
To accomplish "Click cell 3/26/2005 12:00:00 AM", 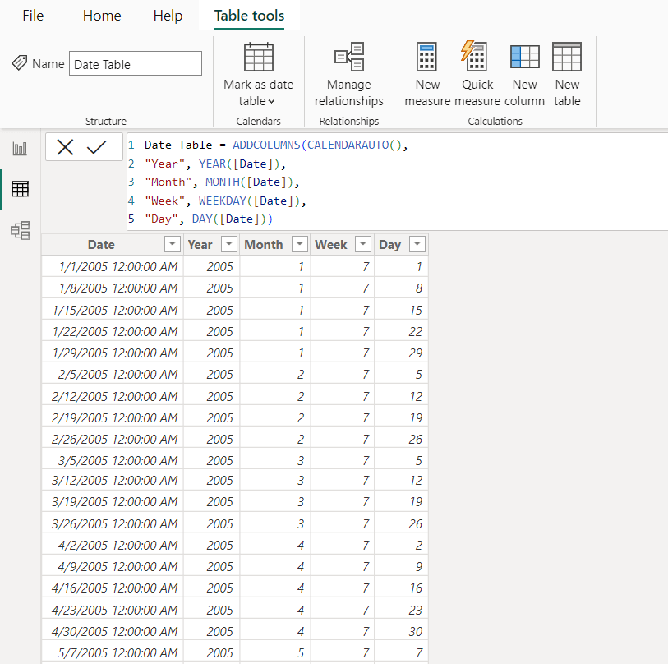I will [113, 523].
